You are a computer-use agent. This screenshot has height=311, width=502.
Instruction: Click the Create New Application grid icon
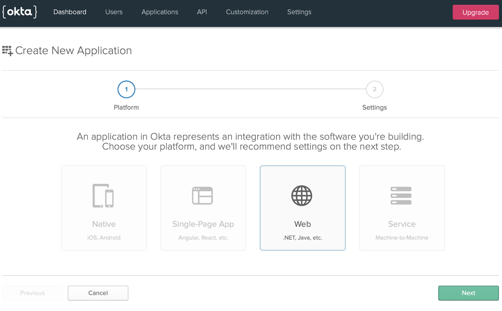click(7, 51)
